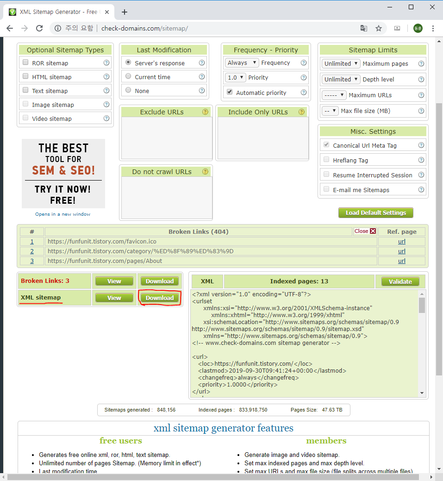Select the XML Sitemap Generator browser tab
This screenshot has height=481, width=443.
(x=58, y=12)
